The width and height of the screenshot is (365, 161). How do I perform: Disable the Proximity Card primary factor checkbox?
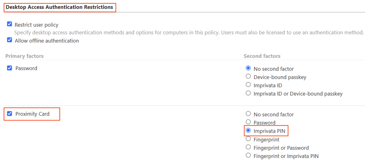pyautogui.click(x=9, y=114)
